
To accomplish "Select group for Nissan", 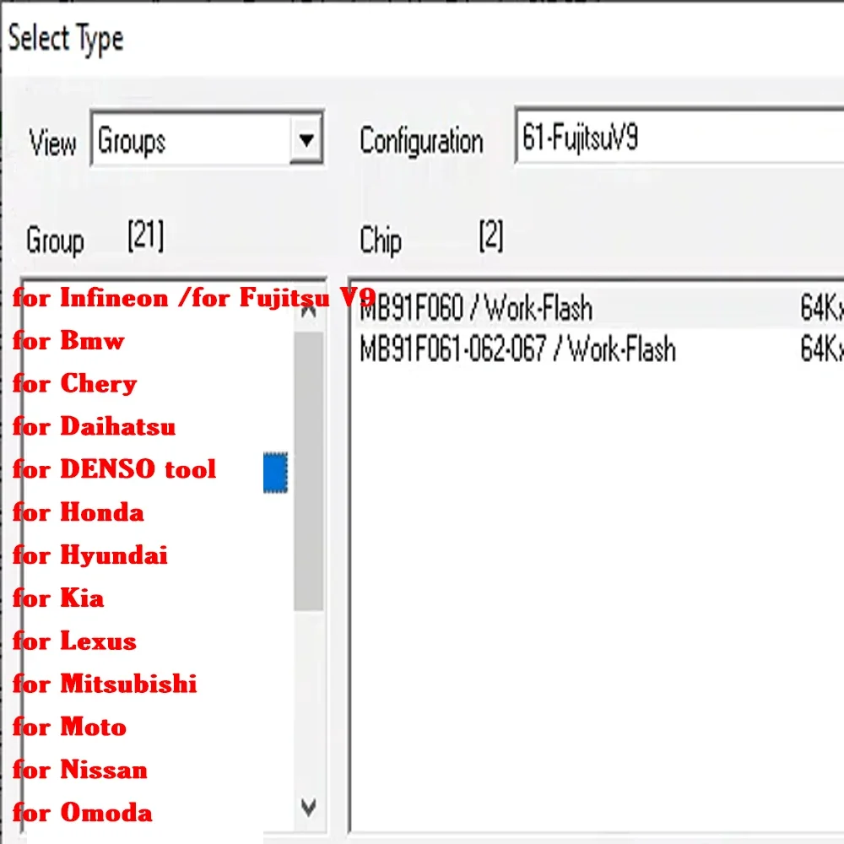I will pyautogui.click(x=80, y=770).
